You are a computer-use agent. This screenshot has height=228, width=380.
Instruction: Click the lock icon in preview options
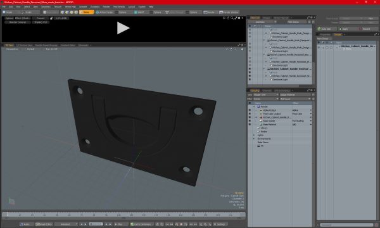(x=51, y=18)
